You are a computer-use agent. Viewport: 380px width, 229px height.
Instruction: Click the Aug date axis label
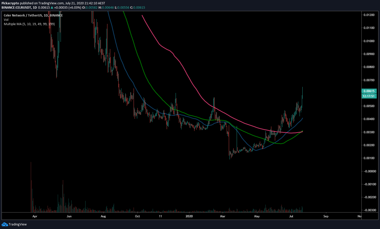pos(103,216)
